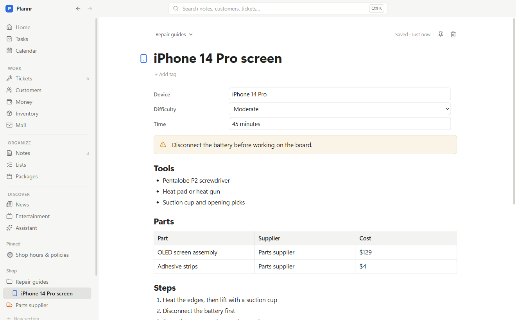This screenshot has width=516, height=320.
Task: Click the Ctrl K shortcut badge
Action: 377,8
